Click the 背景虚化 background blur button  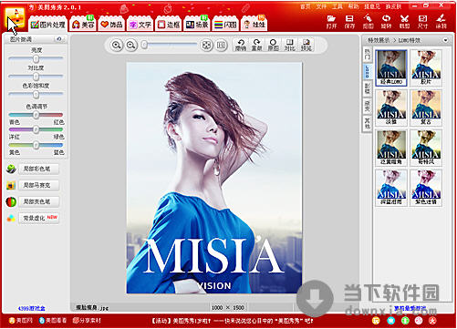[38, 218]
